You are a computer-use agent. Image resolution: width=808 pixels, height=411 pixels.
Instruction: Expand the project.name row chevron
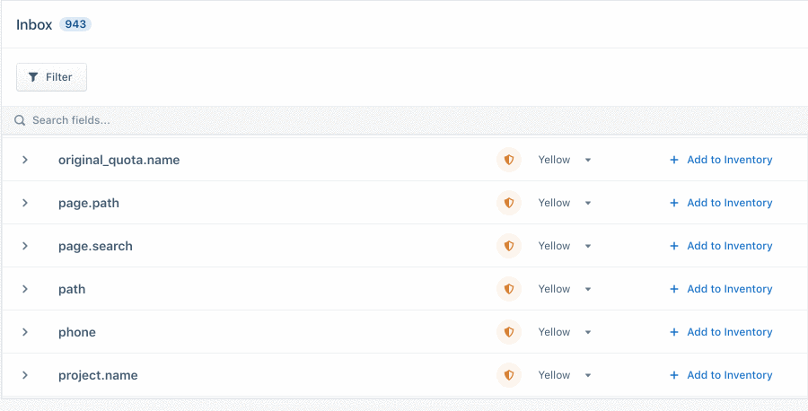click(x=25, y=375)
